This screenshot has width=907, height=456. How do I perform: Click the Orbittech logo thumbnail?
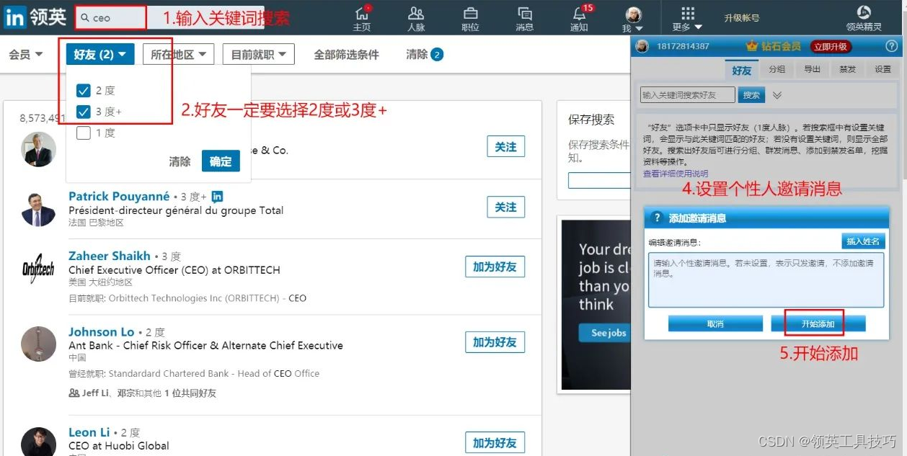click(x=38, y=269)
